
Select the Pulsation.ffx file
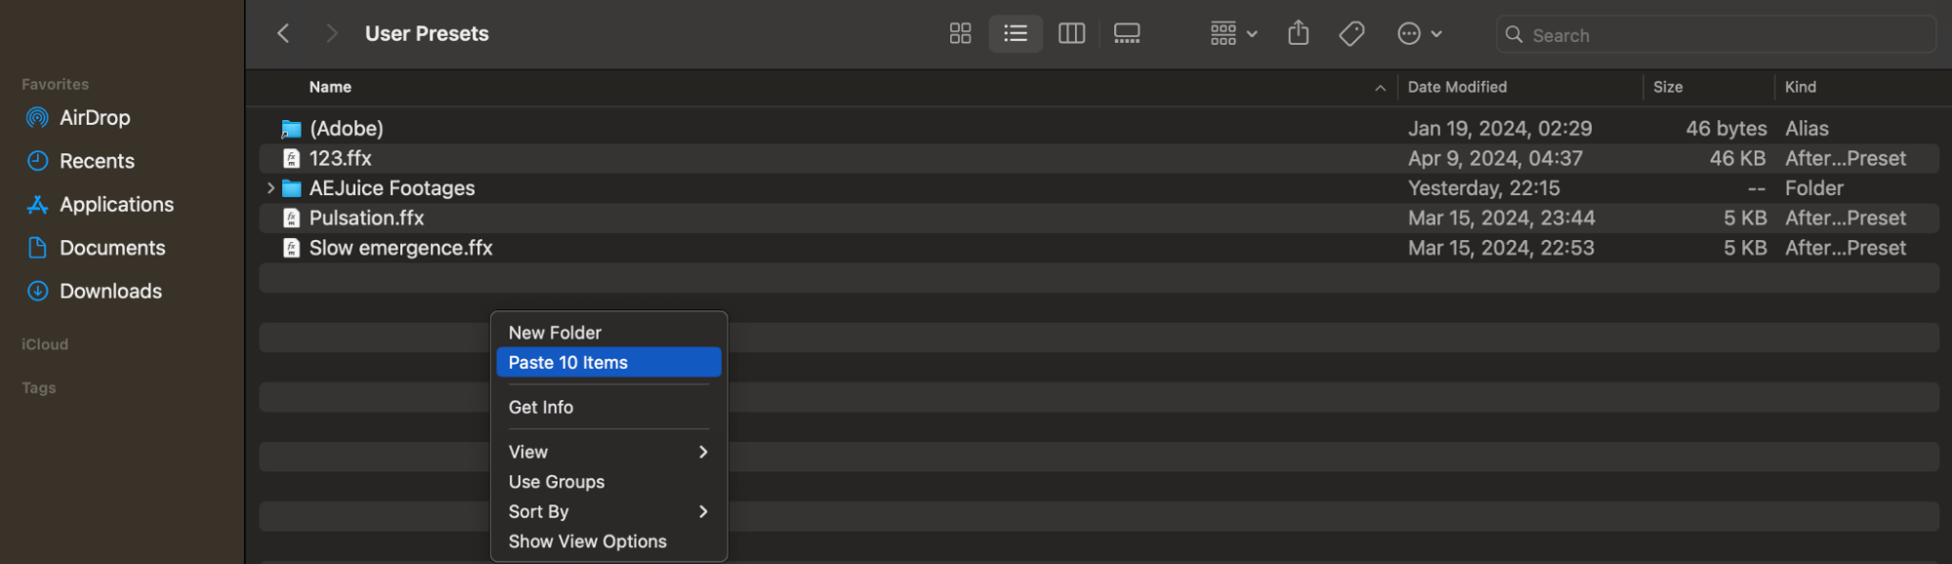(366, 219)
